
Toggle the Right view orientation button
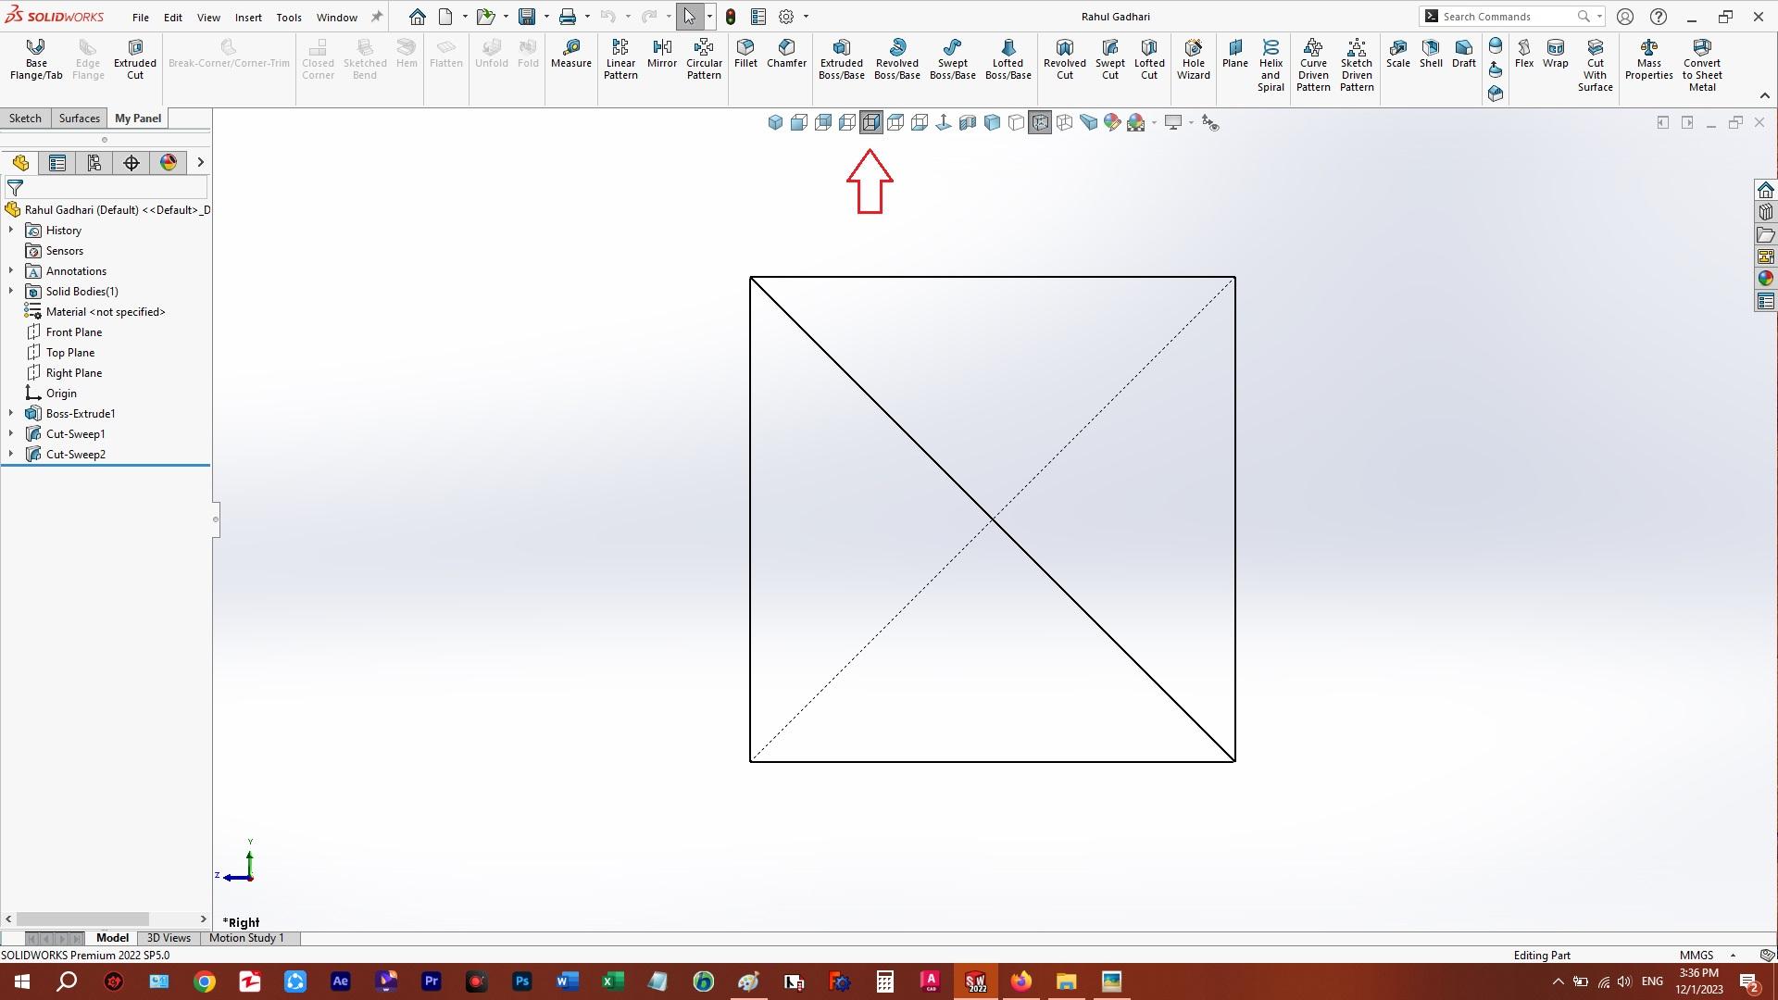coord(871,122)
